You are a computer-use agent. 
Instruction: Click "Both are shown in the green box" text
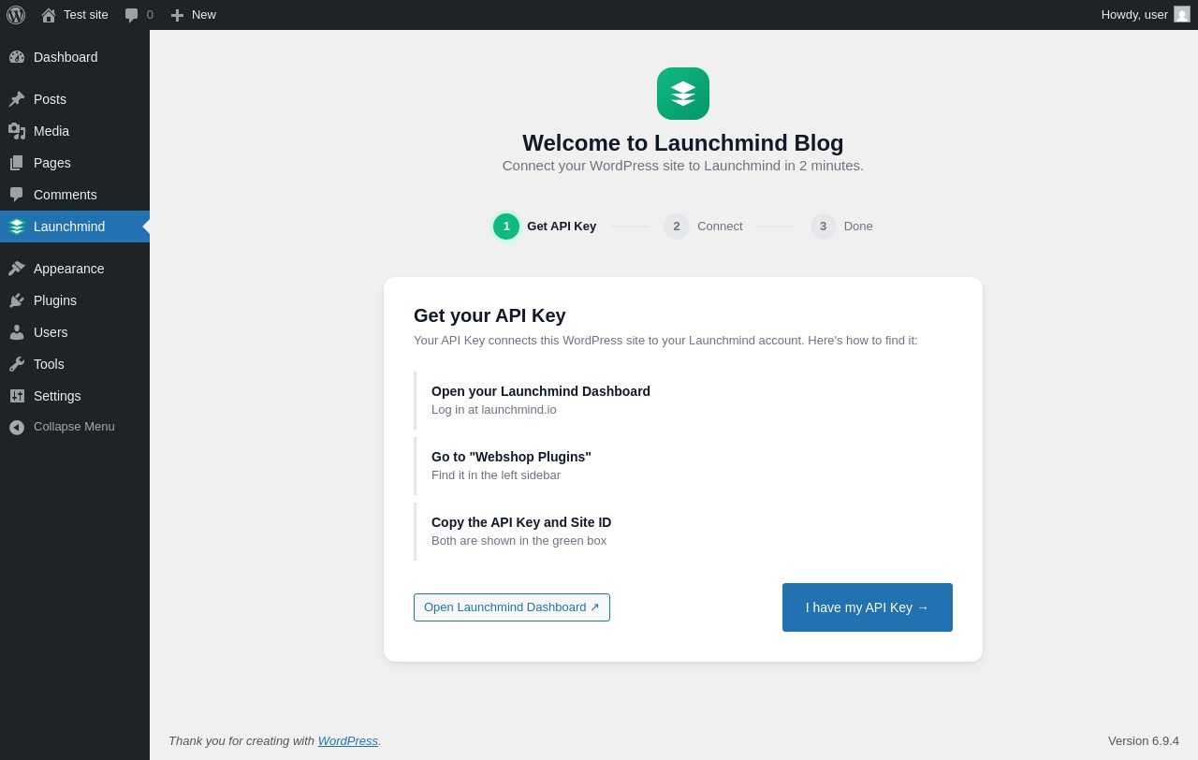coord(519,540)
